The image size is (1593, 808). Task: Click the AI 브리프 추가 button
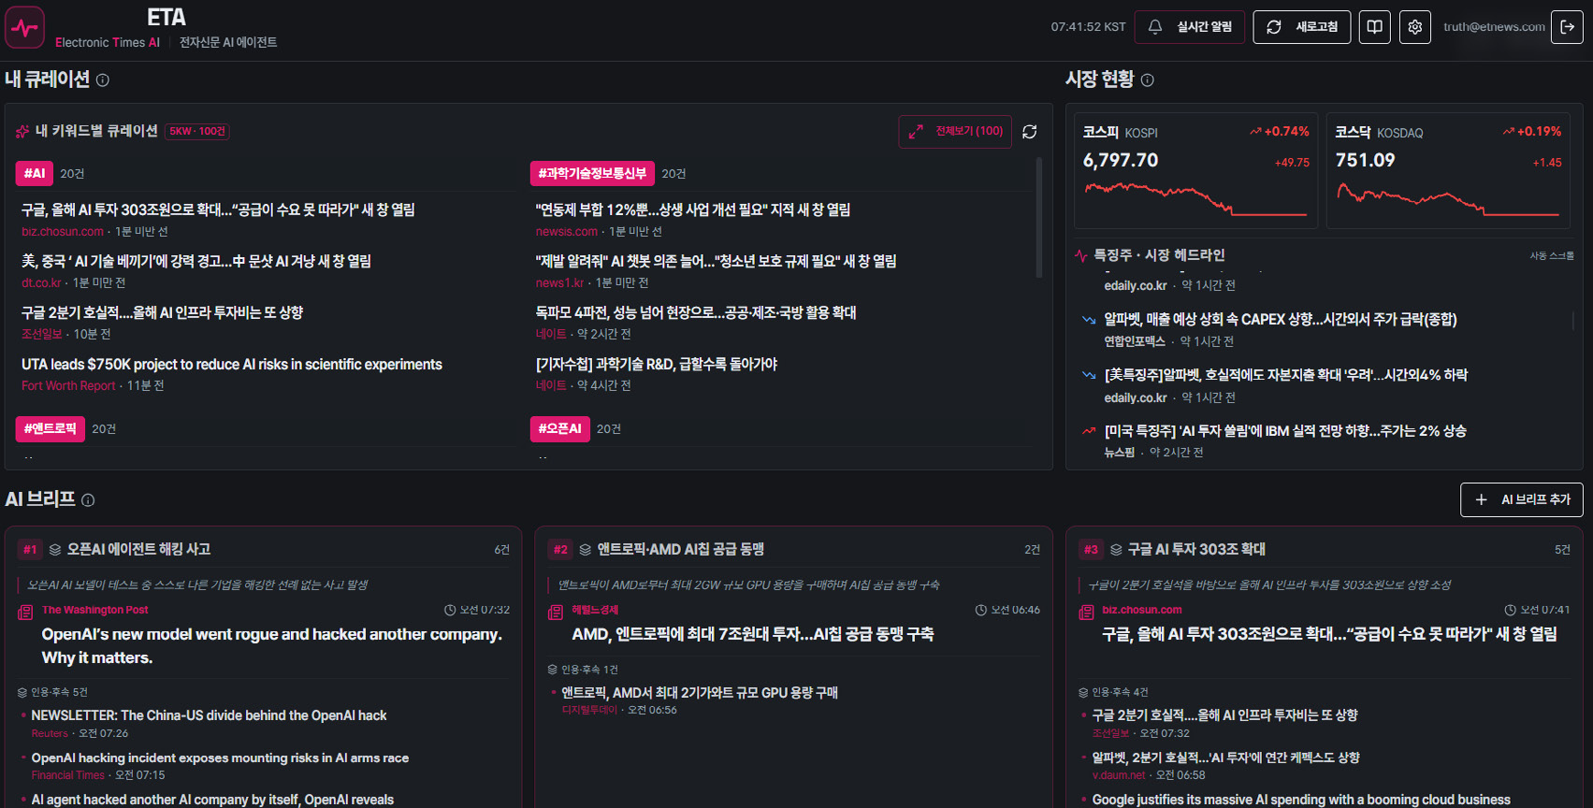click(1522, 499)
